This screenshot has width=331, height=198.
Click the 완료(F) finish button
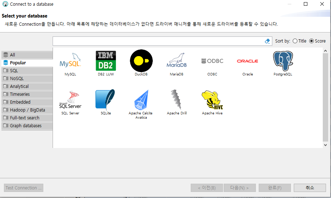pyautogui.click(x=274, y=188)
